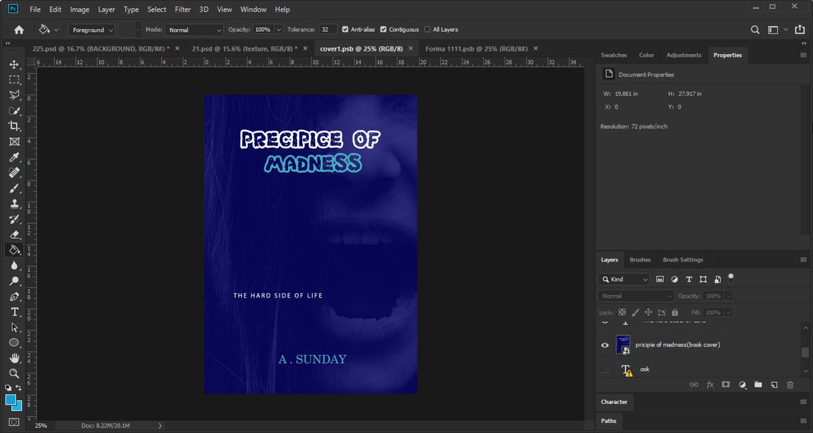Switch to the Swatches tab
Screen dimensions: 813x433
(614, 55)
